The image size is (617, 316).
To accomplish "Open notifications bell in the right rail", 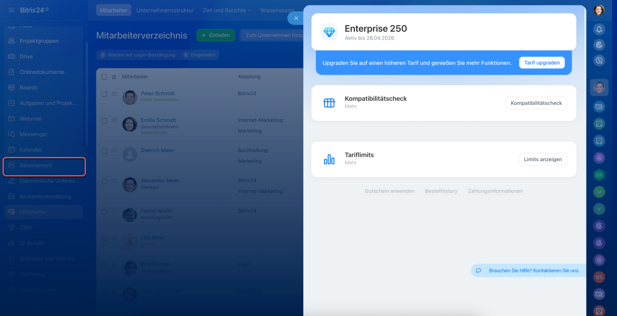I will point(599,29).
